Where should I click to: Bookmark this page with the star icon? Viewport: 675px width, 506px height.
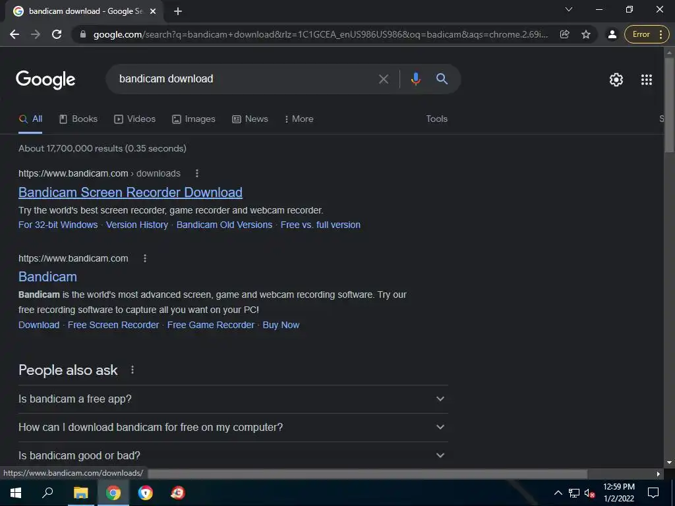tap(586, 34)
